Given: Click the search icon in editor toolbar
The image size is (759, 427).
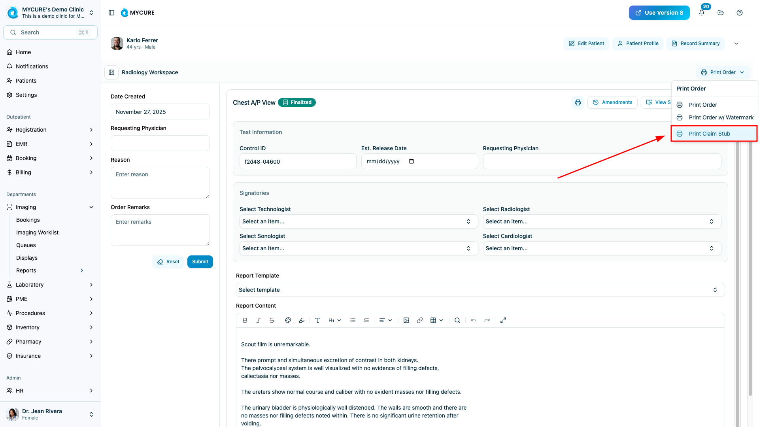Looking at the screenshot, I should coord(457,320).
